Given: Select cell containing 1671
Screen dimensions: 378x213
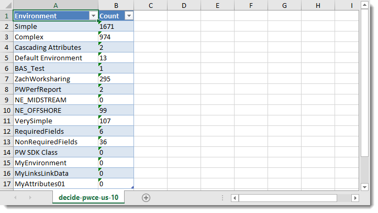Looking at the screenshot, I should click(x=115, y=26).
